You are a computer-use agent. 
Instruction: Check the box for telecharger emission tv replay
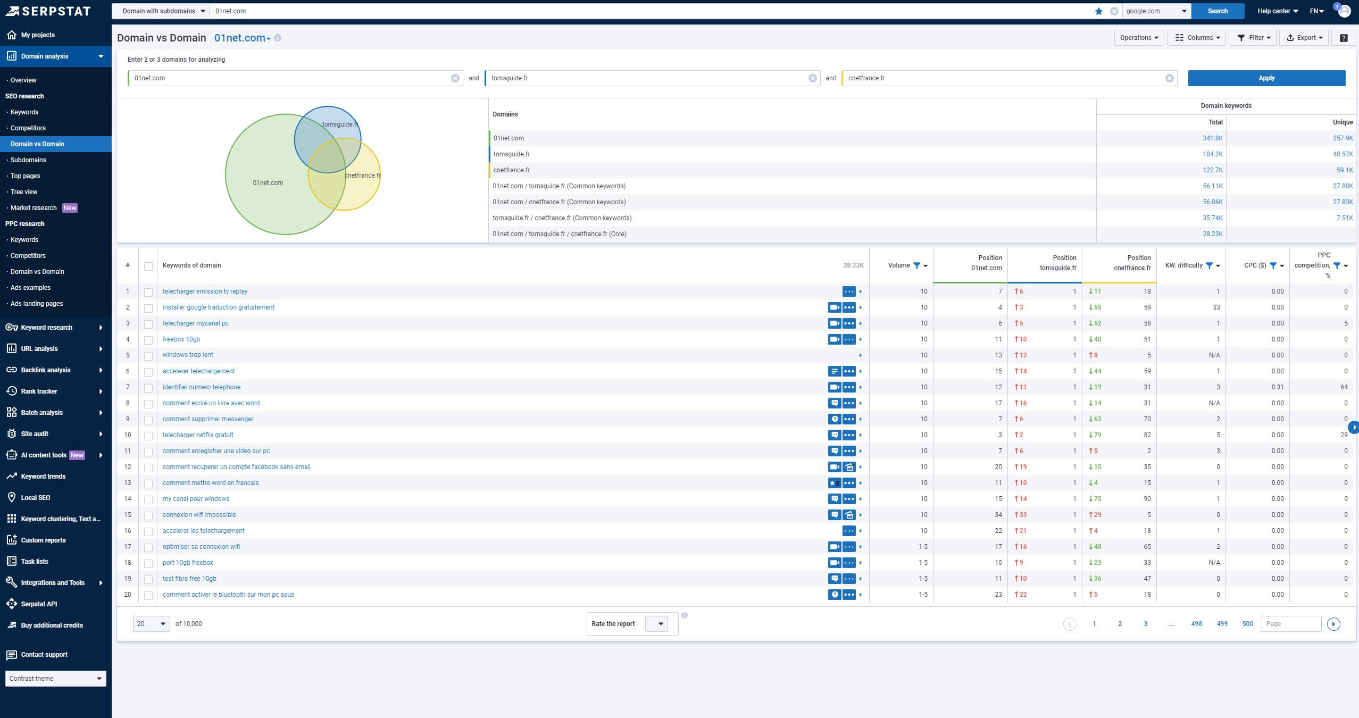pos(148,292)
